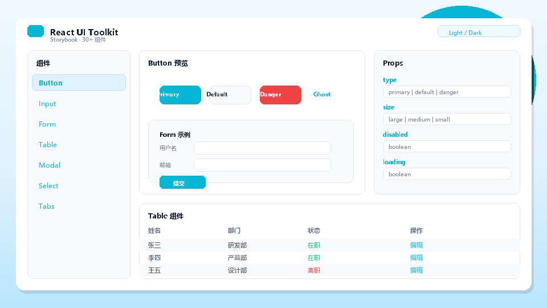Screen dimensions: 547x308
Task: Click the 提交 submit button
Action: pos(182,183)
